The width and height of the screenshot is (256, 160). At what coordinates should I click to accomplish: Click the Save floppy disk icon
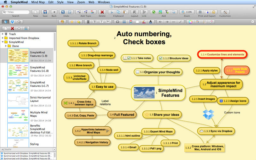(x=45, y=12)
